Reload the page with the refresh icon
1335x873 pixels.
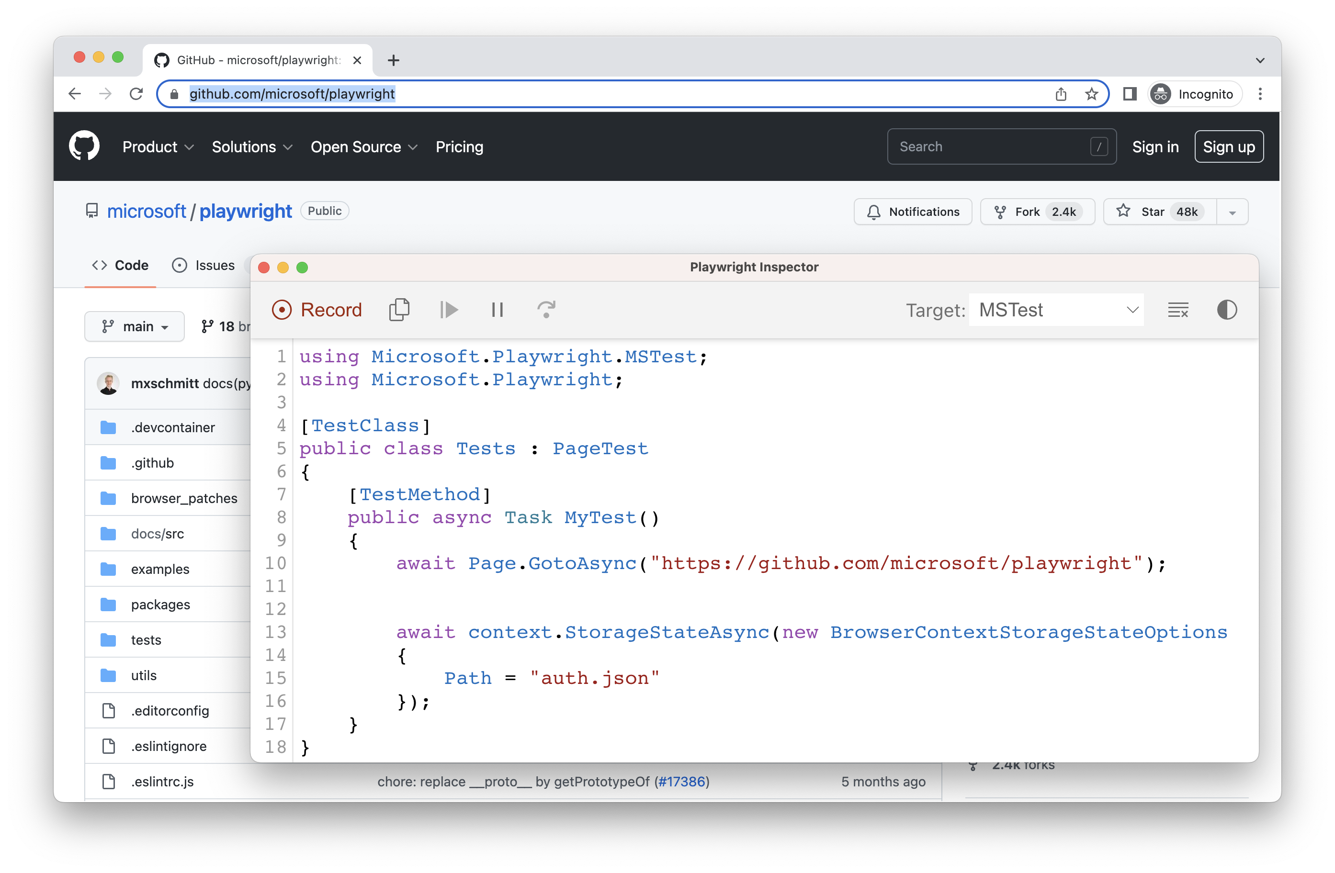click(x=136, y=94)
